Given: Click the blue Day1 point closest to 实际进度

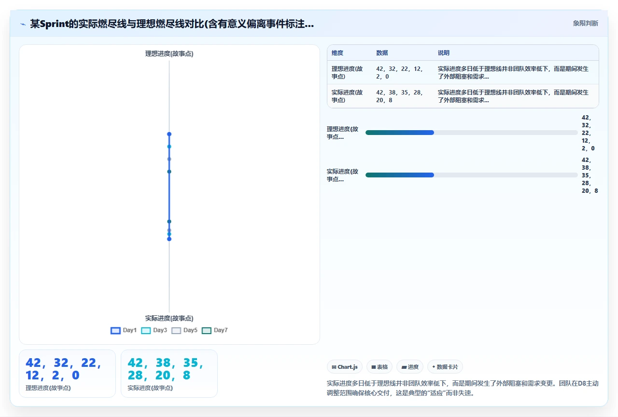Looking at the screenshot, I should pos(169,239).
